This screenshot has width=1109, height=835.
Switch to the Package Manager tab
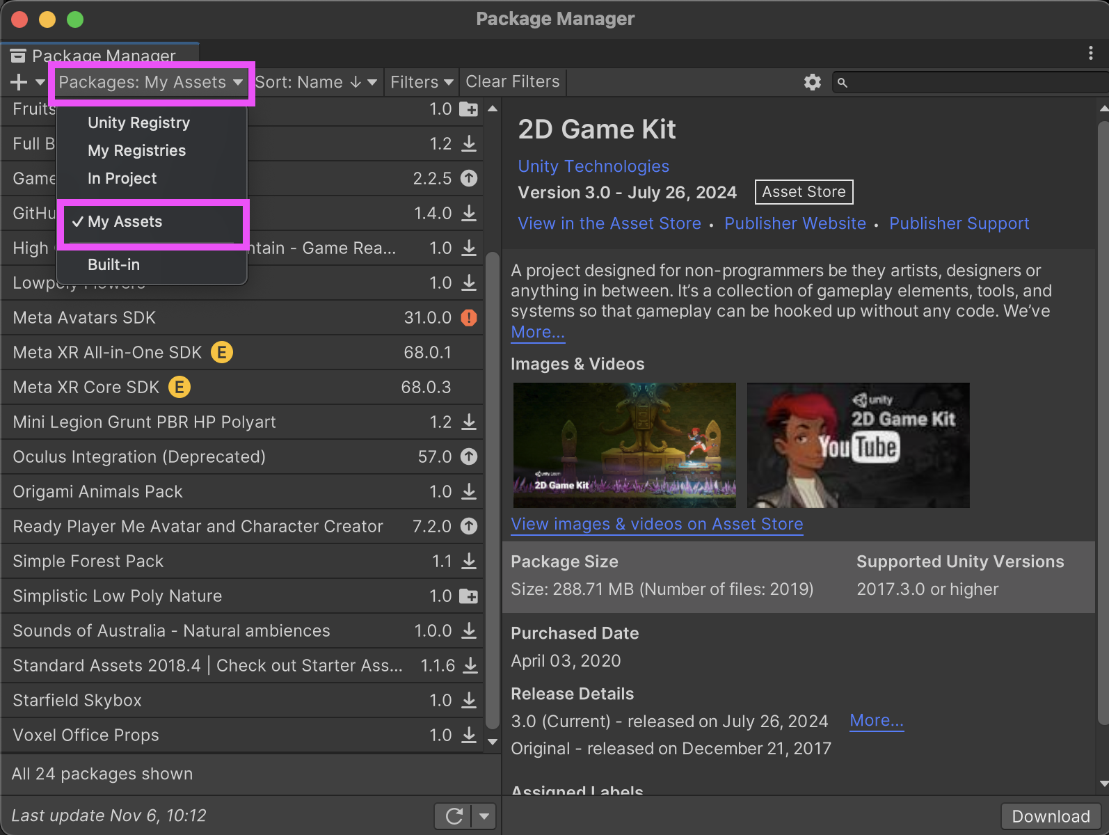[100, 55]
